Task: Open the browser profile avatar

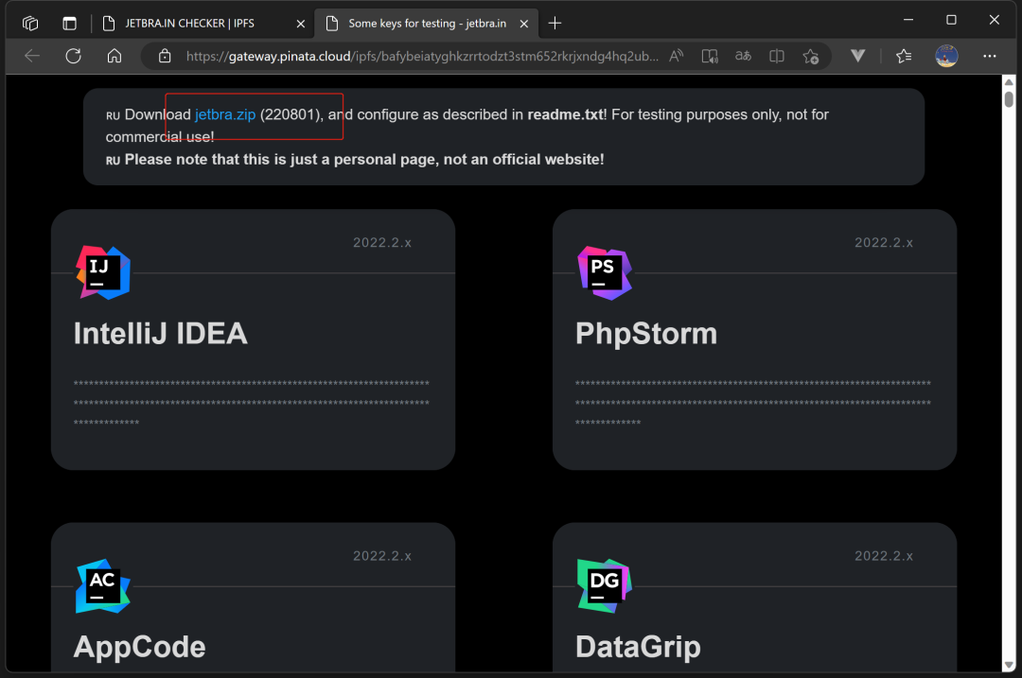Action: click(946, 56)
